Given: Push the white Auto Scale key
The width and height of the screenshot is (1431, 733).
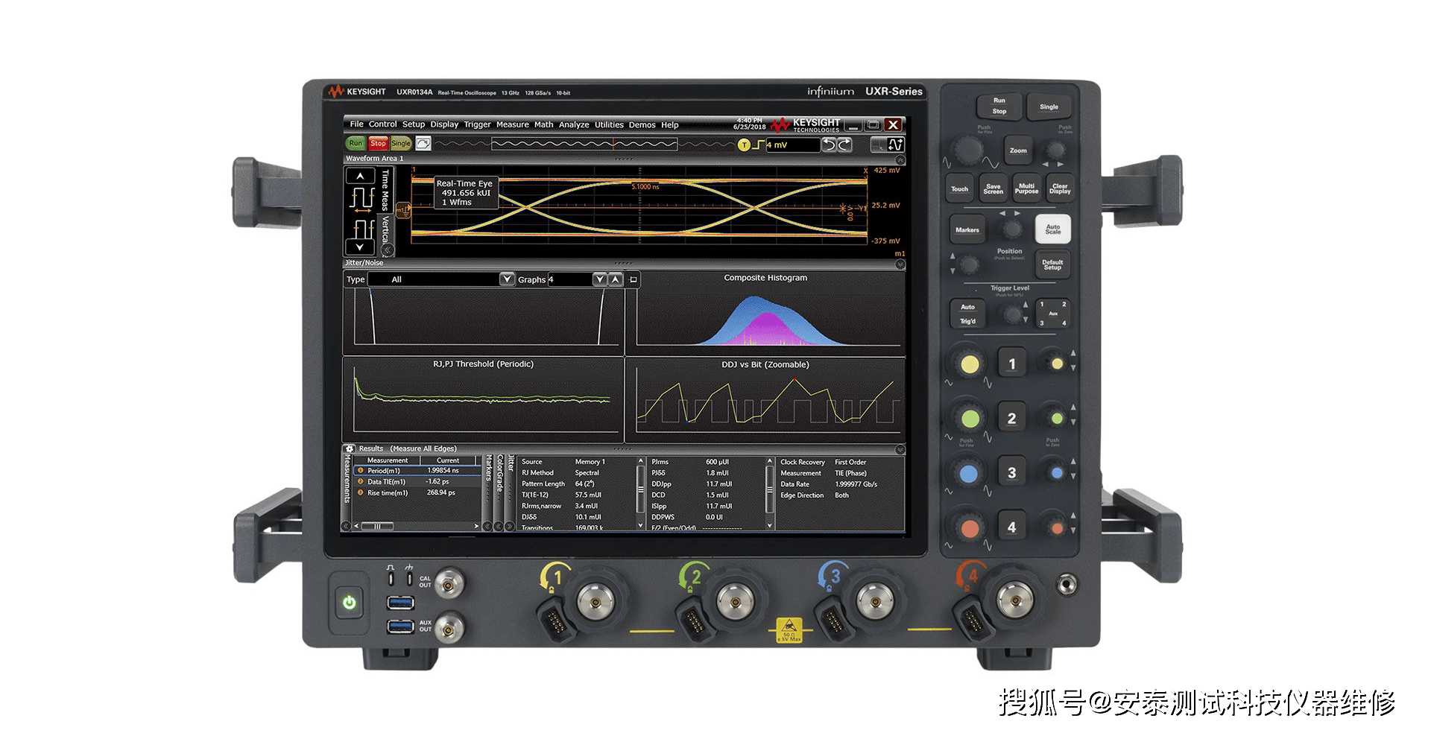Looking at the screenshot, I should (1053, 229).
